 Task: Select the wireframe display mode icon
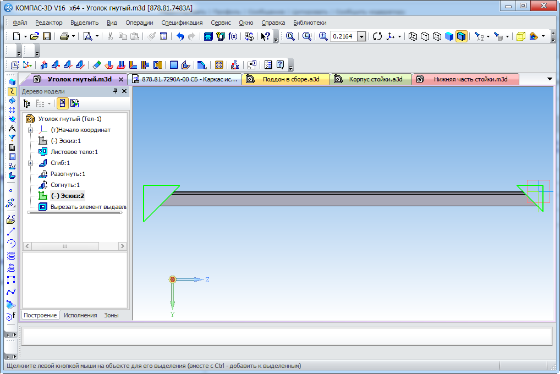click(x=413, y=36)
